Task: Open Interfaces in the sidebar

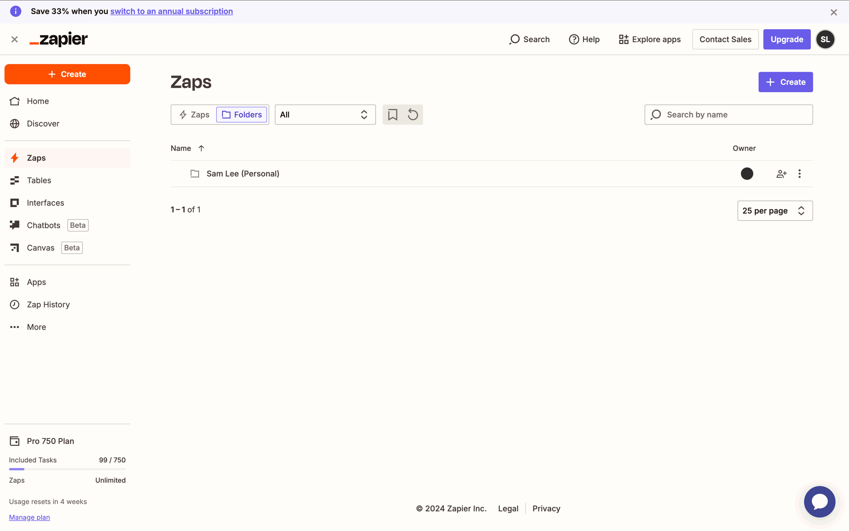Action: 67,203
